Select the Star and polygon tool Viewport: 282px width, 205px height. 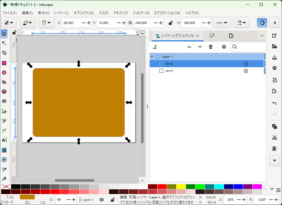[x=4, y=82]
